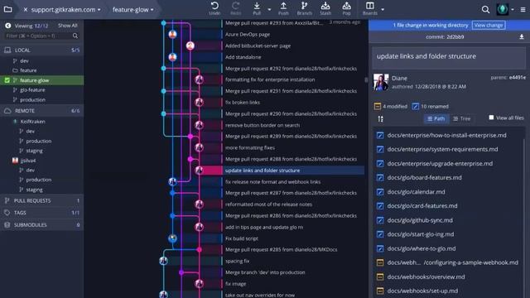Enable the View all files checkbox

pos(491,118)
